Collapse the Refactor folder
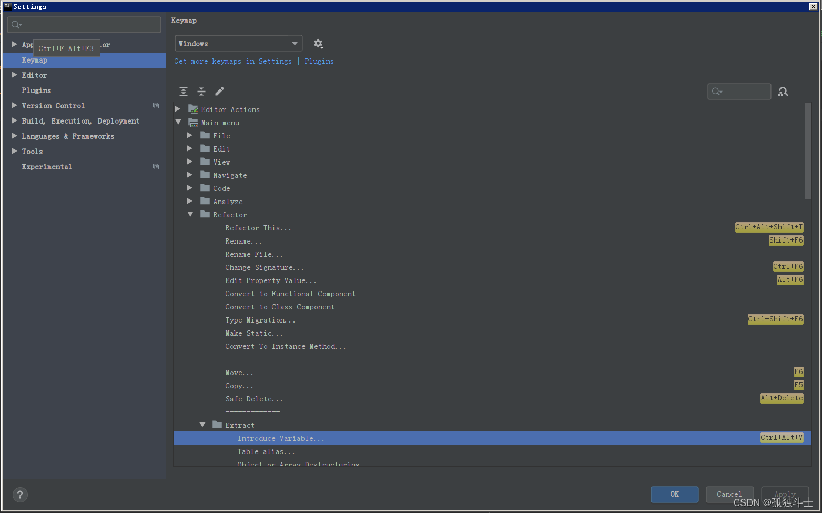Screen dimensions: 822x513 190,215
